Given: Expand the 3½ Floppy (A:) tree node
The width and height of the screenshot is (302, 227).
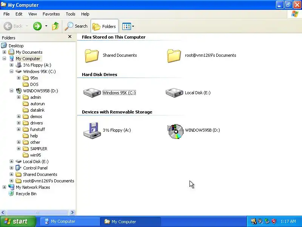Looking at the screenshot, I should tap(12, 65).
